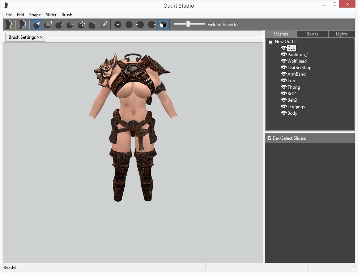Open the File menu
This screenshot has width=358, height=274.
coord(9,15)
